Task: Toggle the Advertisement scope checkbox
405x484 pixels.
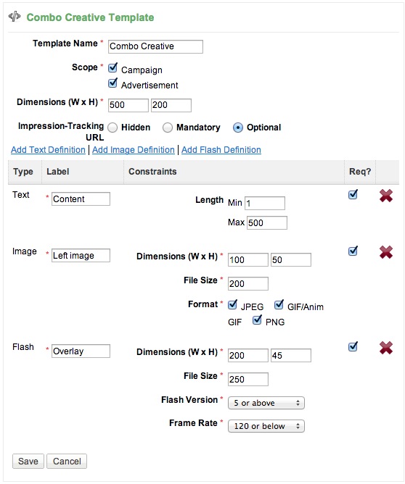Action: [112, 83]
